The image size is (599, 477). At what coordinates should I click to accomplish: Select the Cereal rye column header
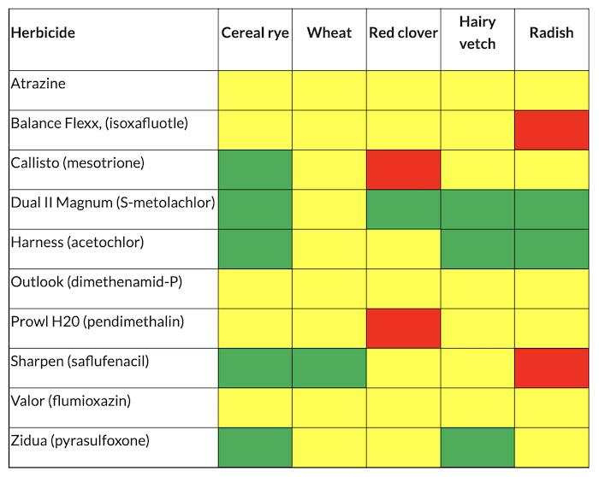tap(255, 33)
